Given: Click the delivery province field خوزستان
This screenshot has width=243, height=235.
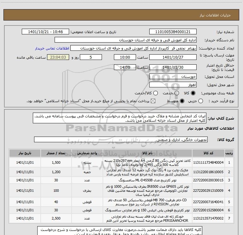Looking at the screenshot, I should pyautogui.click(x=173, y=77).
